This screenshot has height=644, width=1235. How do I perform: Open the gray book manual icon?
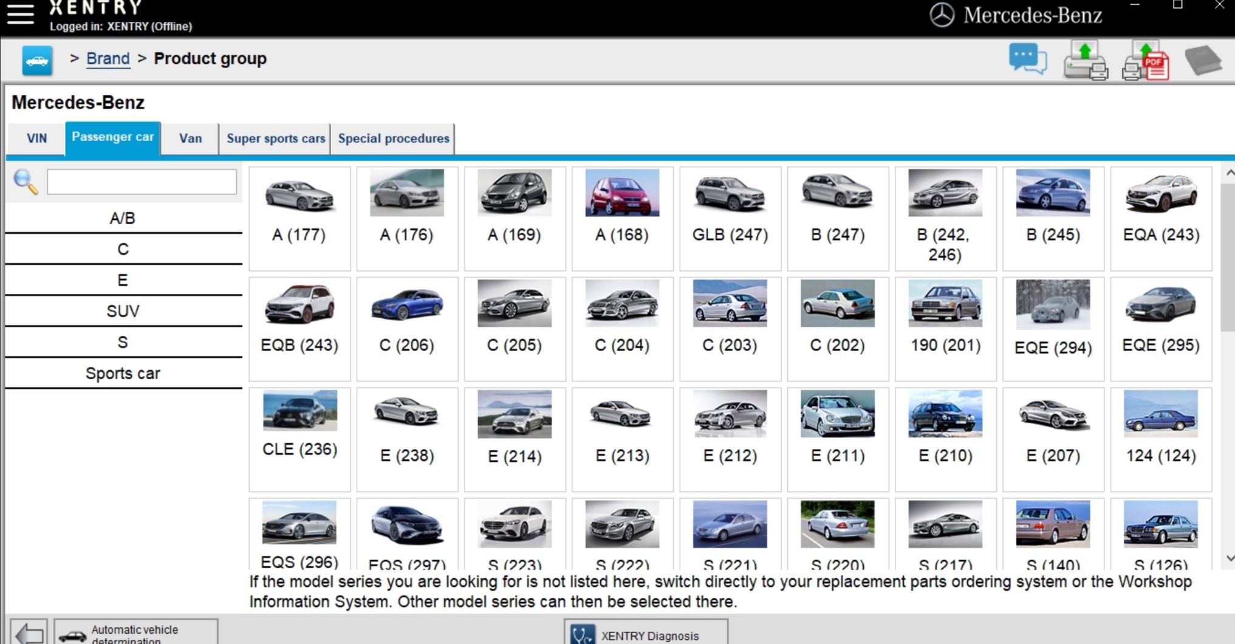tap(1202, 60)
